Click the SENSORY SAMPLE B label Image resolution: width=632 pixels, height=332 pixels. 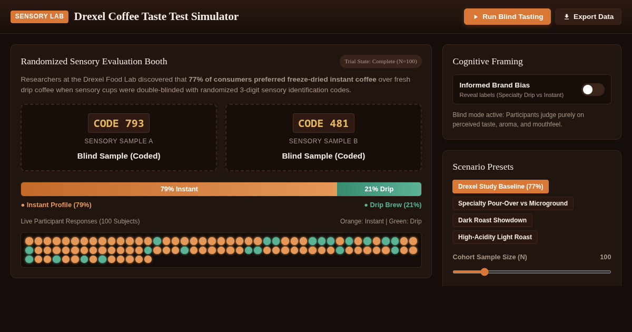323,141
